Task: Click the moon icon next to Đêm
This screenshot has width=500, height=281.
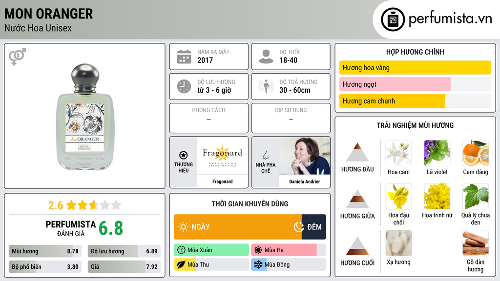Action: pos(299,227)
